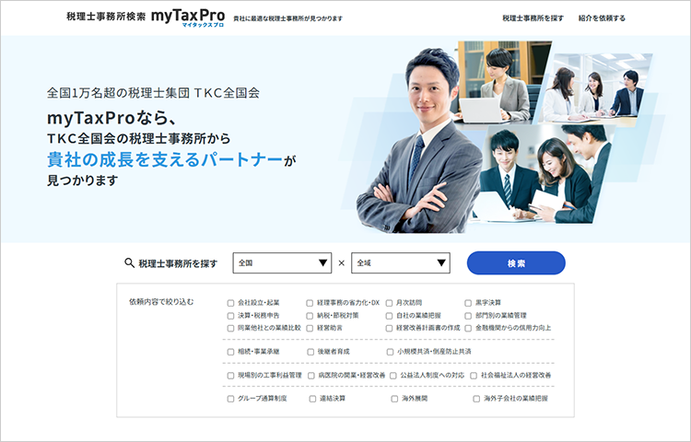Toggle the 現場別の工事利益管理 checkbox

(230, 376)
